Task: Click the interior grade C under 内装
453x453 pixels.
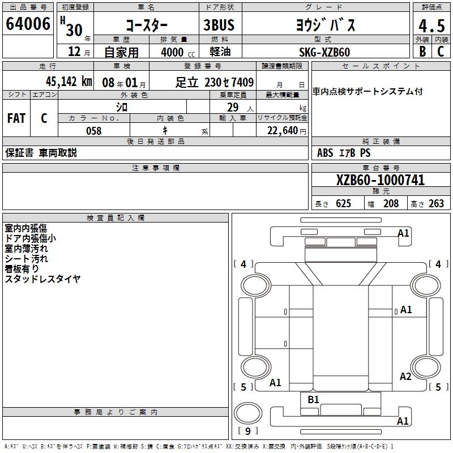Action: coord(441,52)
